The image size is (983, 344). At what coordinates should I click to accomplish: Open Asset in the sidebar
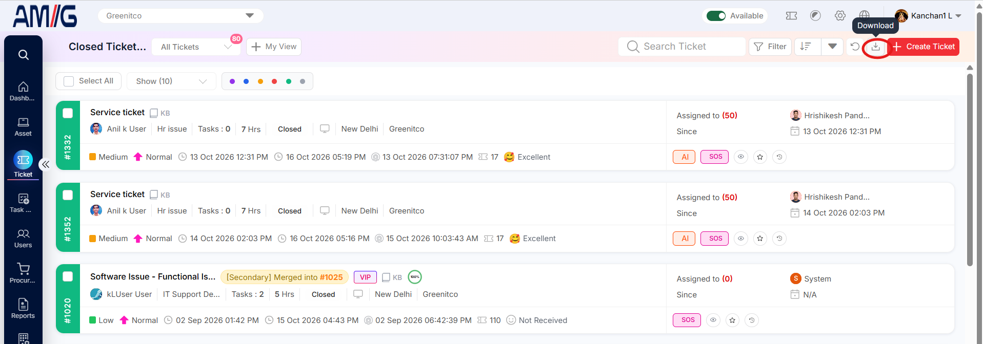(23, 127)
